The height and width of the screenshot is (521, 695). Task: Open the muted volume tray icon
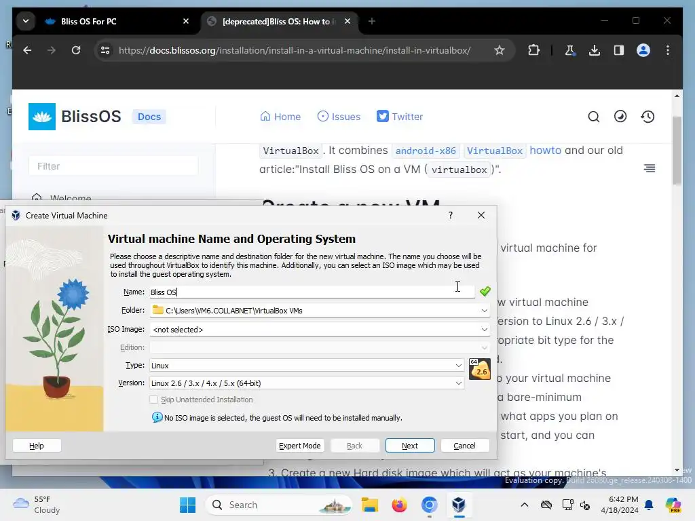click(x=585, y=505)
